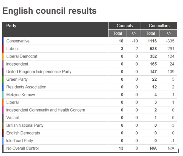
Task: Click the Conservative party name
Action: (18, 41)
